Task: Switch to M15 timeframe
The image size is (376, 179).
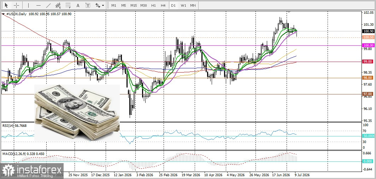Action: point(134,5)
